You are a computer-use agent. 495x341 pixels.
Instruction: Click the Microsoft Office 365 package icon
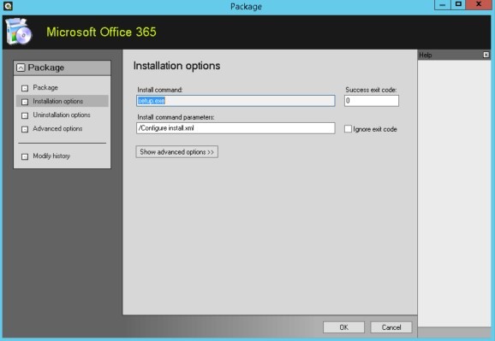click(19, 32)
